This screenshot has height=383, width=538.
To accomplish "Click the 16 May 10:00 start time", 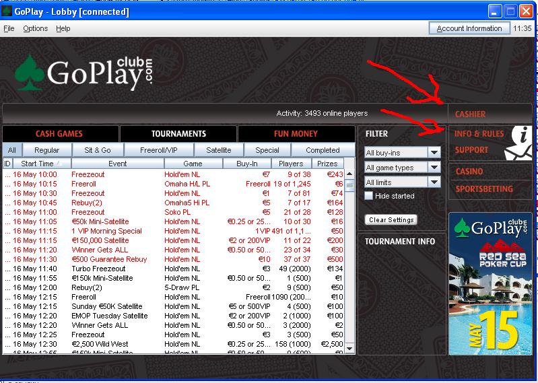I will [x=34, y=174].
